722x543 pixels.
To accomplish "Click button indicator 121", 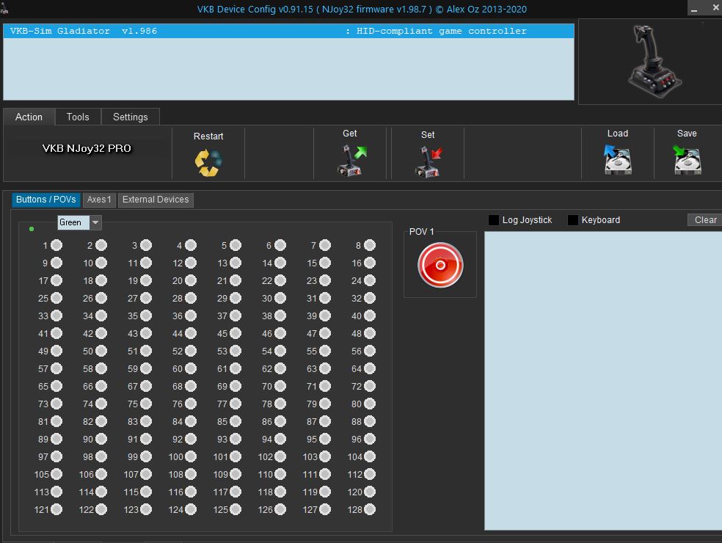I will [x=56, y=509].
